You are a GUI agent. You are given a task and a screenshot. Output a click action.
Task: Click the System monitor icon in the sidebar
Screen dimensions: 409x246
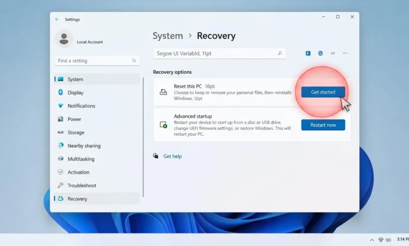pos(60,79)
